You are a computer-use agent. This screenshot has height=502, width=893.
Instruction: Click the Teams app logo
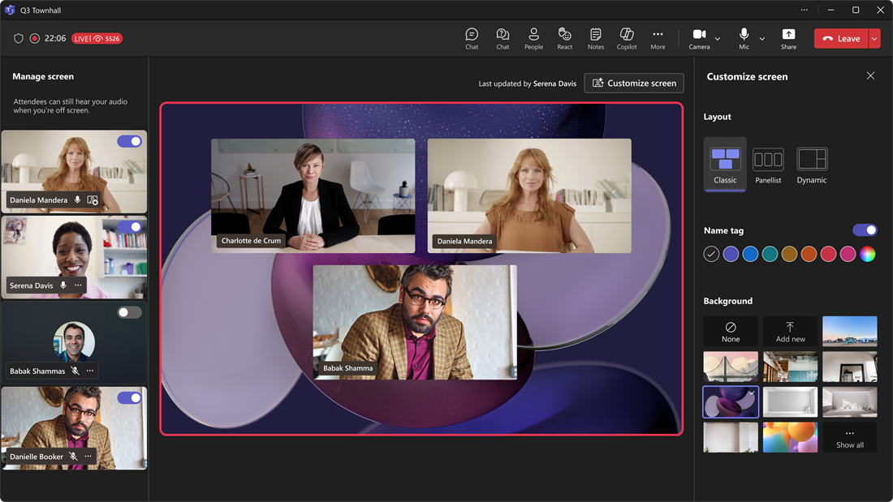[10, 10]
